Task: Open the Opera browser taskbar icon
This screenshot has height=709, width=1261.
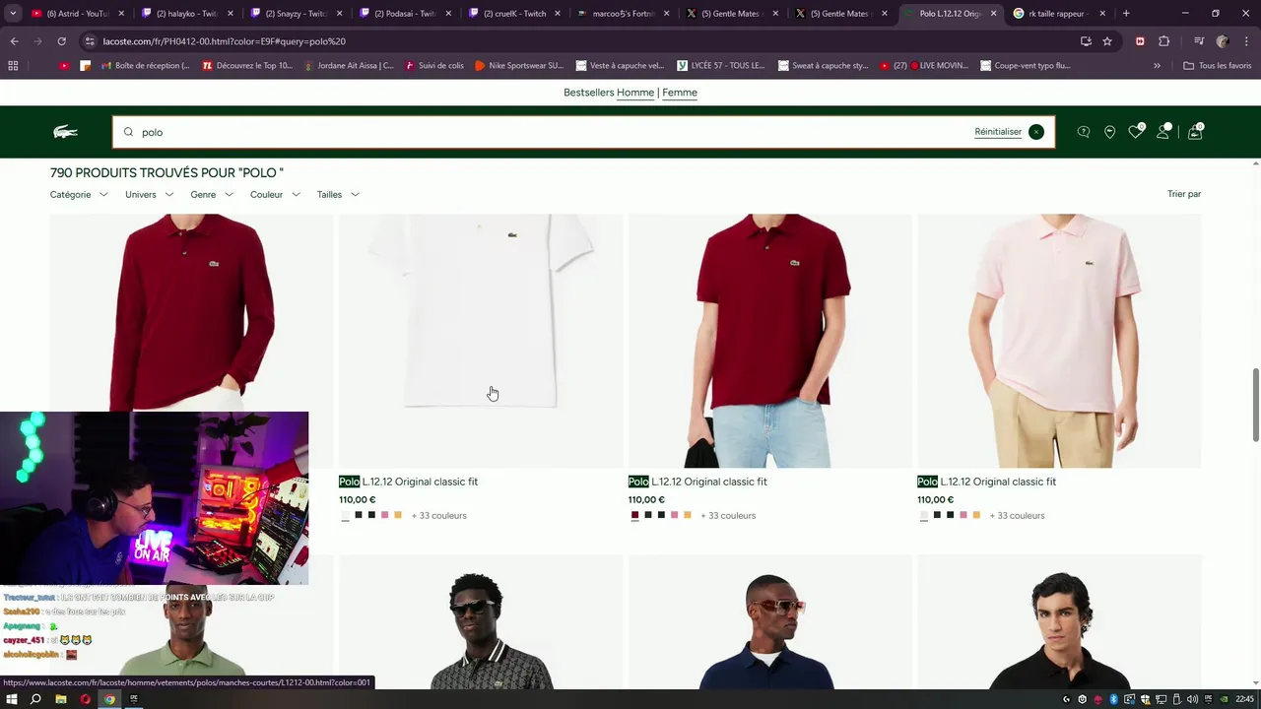Action: tap(85, 699)
